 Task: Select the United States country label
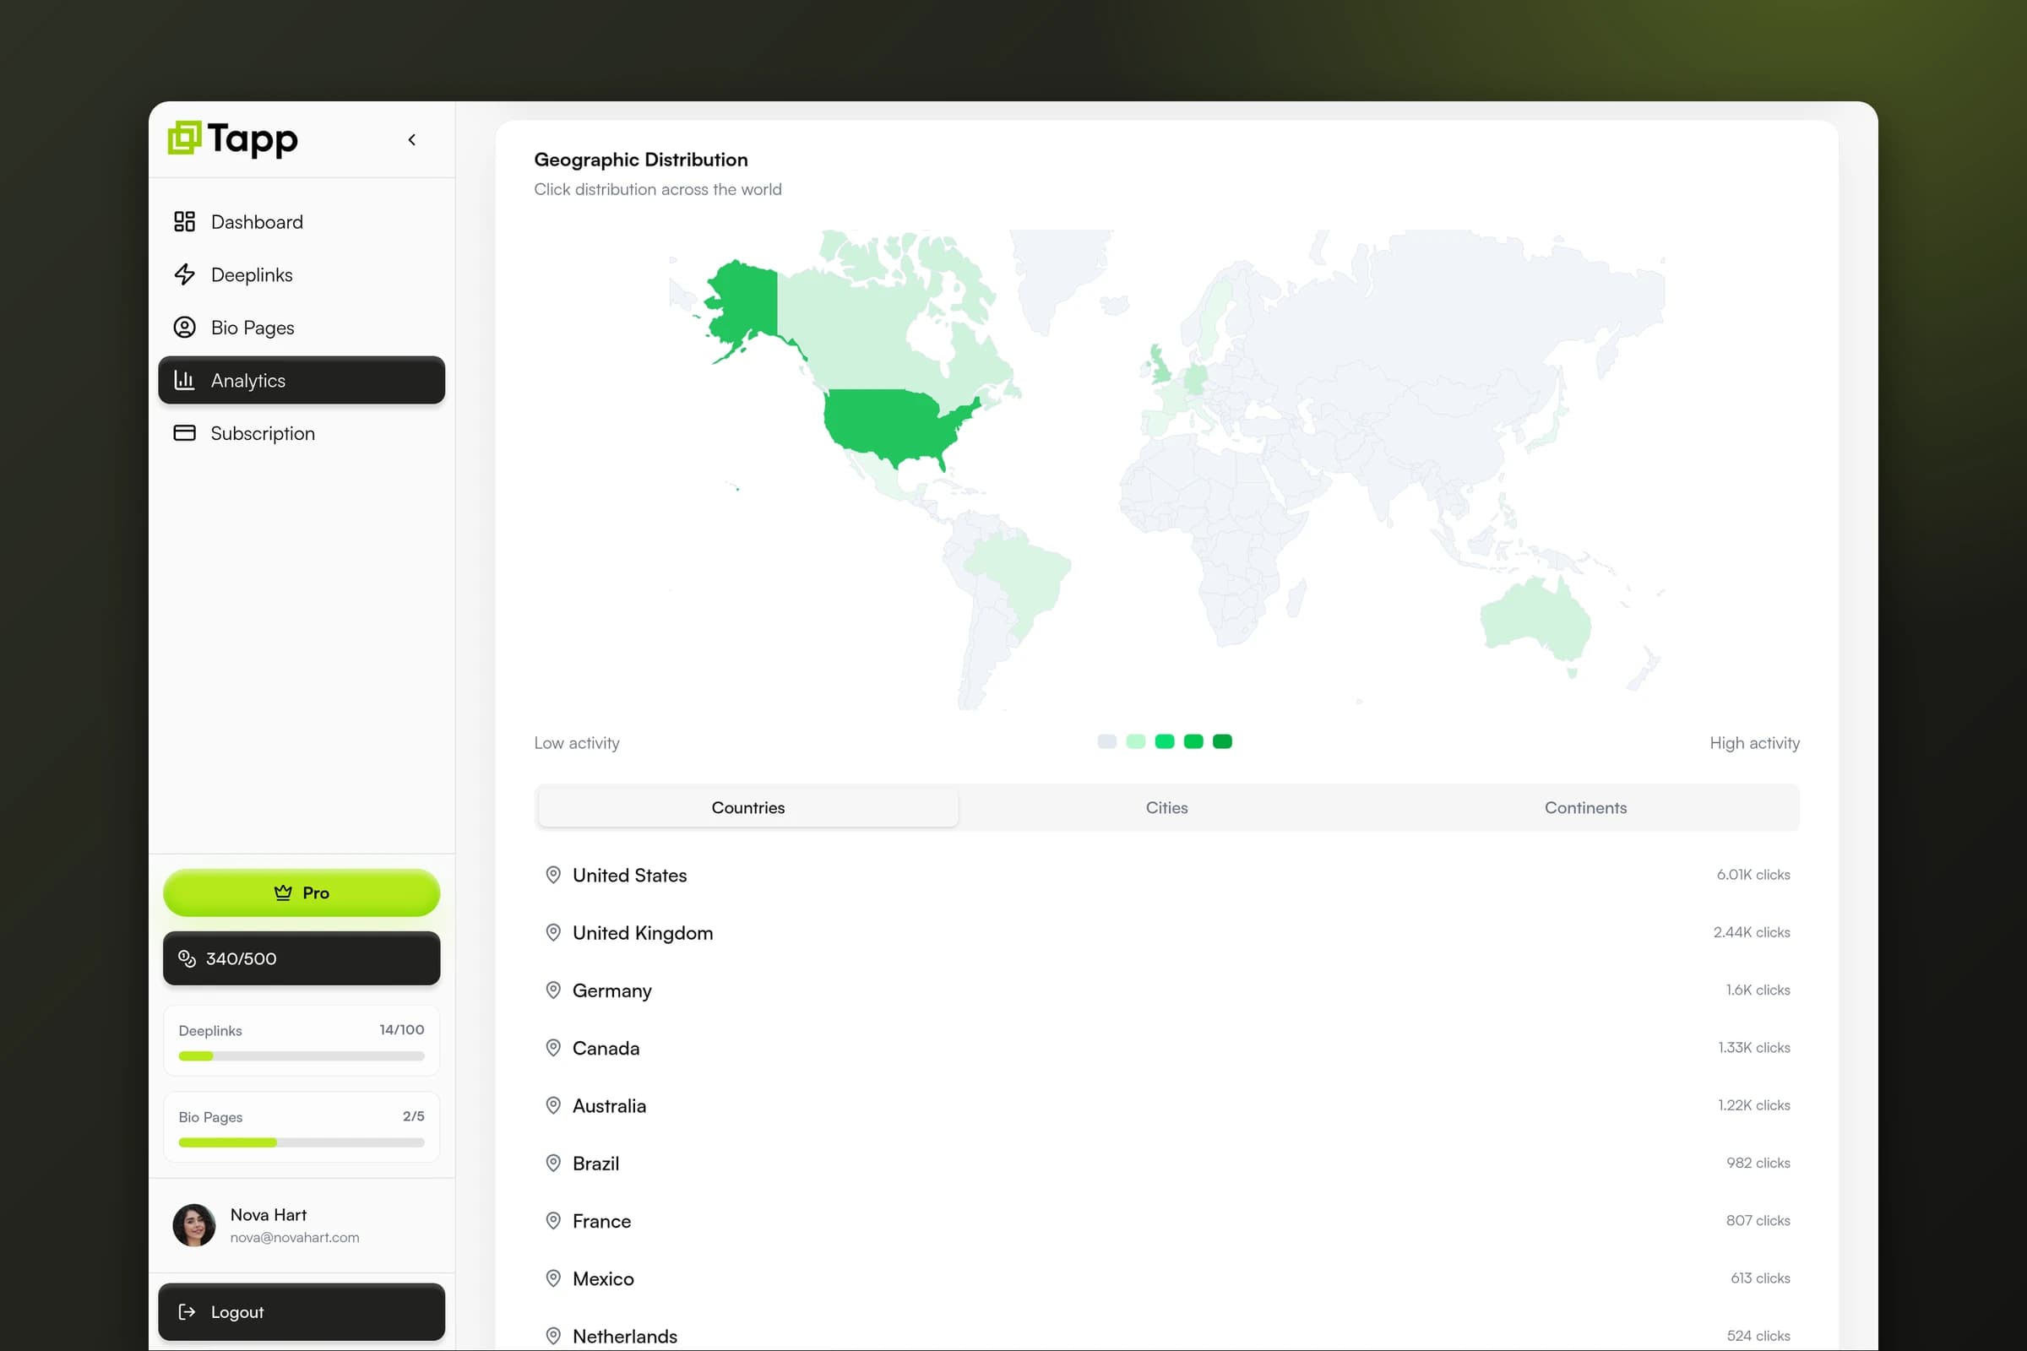630,876
